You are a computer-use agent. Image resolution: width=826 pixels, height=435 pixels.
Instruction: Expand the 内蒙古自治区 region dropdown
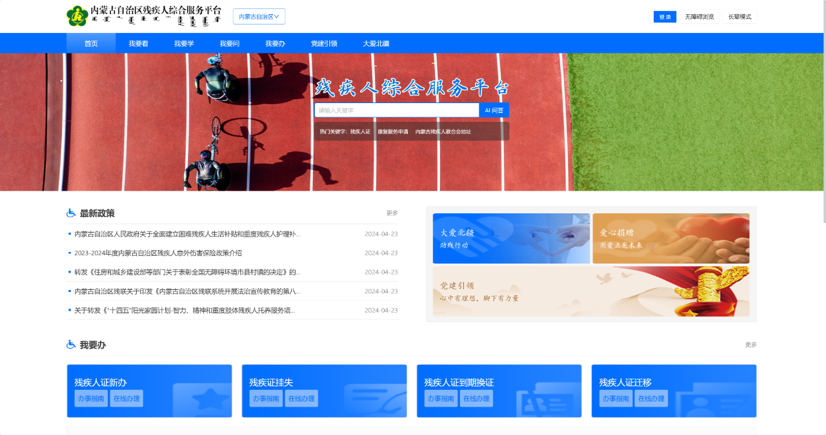click(x=259, y=17)
